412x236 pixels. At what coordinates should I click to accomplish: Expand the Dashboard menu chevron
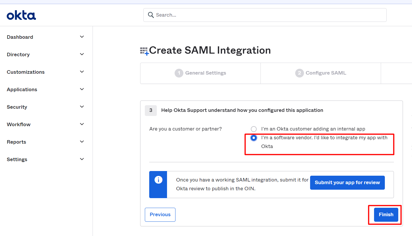[82, 37]
